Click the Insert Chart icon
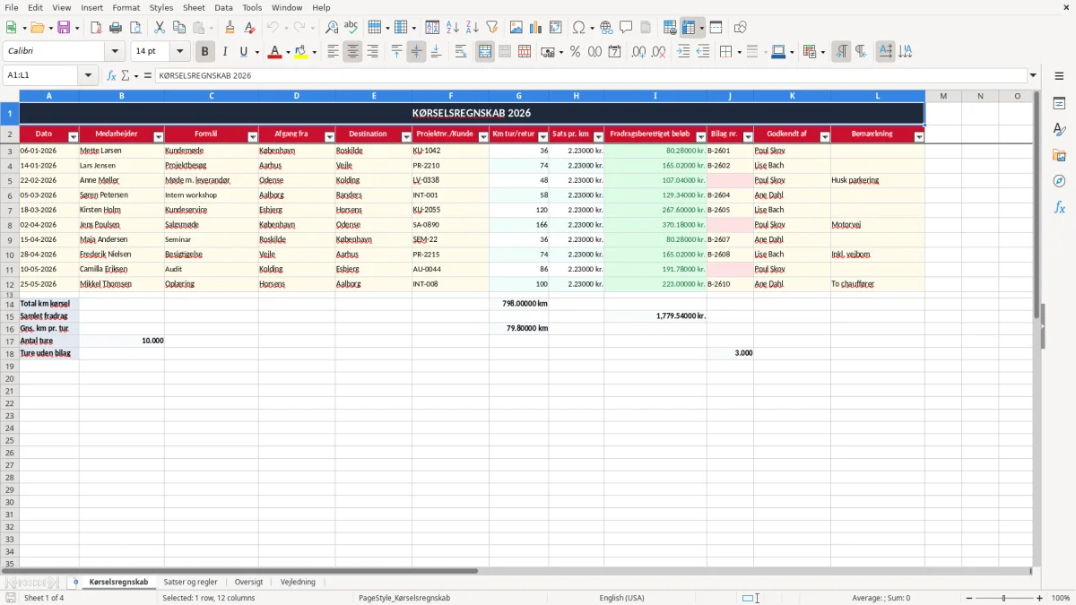This screenshot has height=605, width=1076. pos(536,28)
